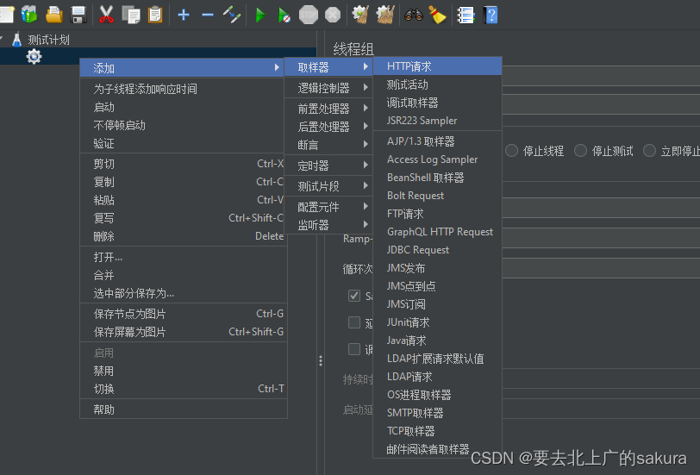Screen dimensions: 700x475
Task: Click 为子线程添加响应时间 menu entry
Action: 184,89
